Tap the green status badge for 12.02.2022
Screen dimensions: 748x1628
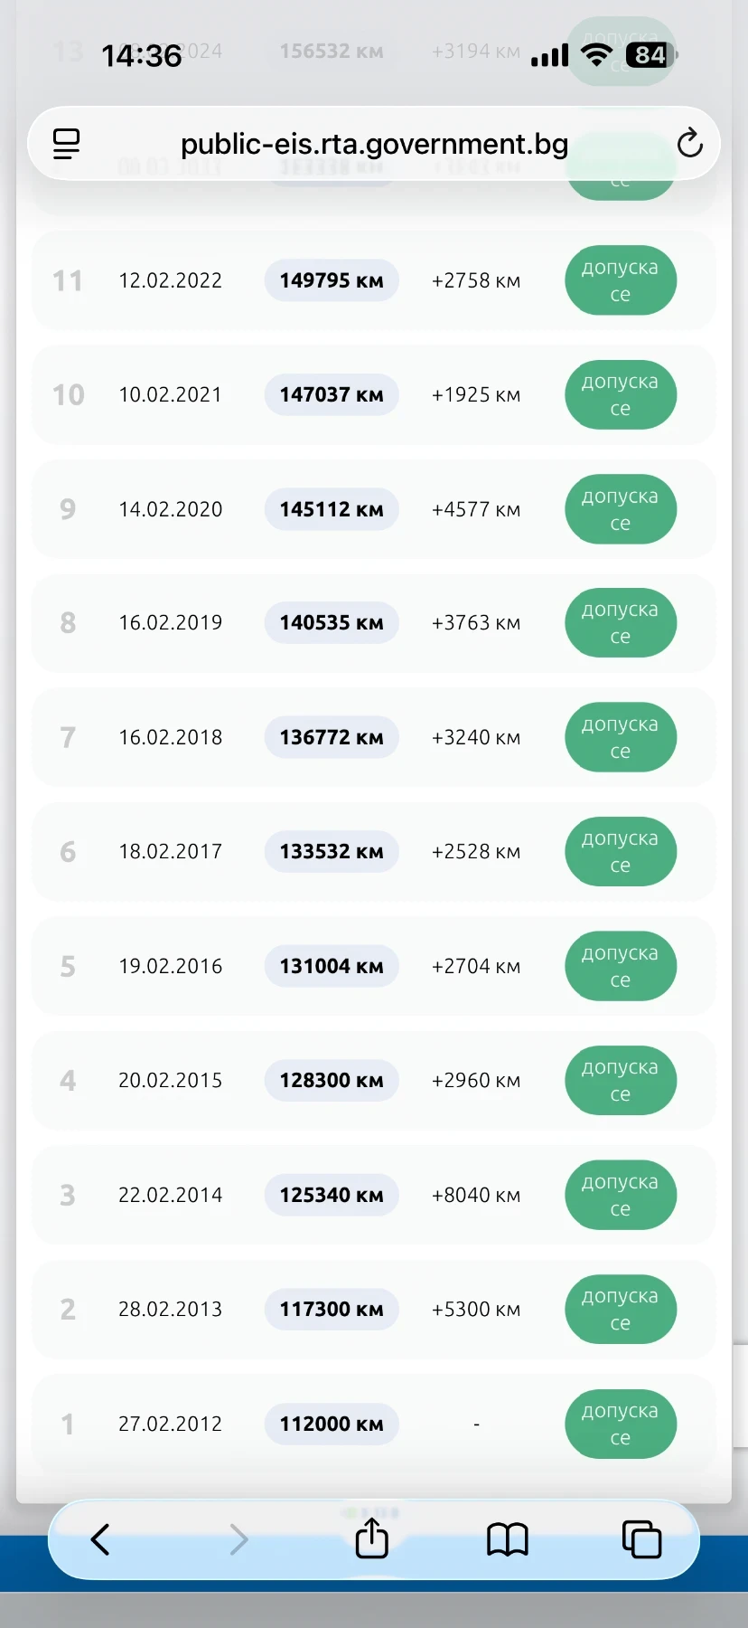click(621, 280)
